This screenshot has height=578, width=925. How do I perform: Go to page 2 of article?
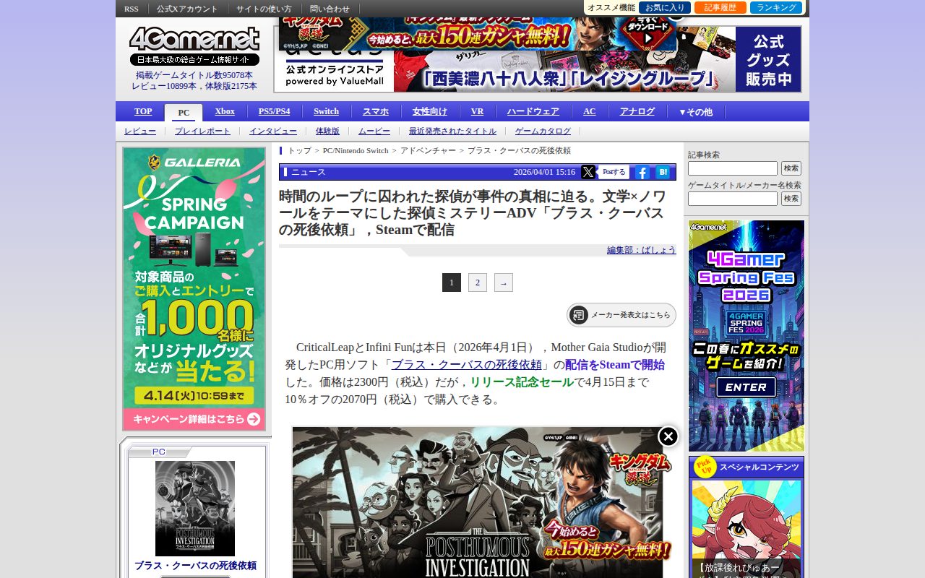(x=478, y=282)
